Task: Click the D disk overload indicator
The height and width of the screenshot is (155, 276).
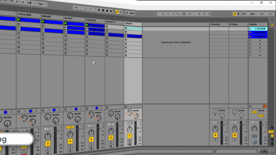Action: tap(270, 14)
